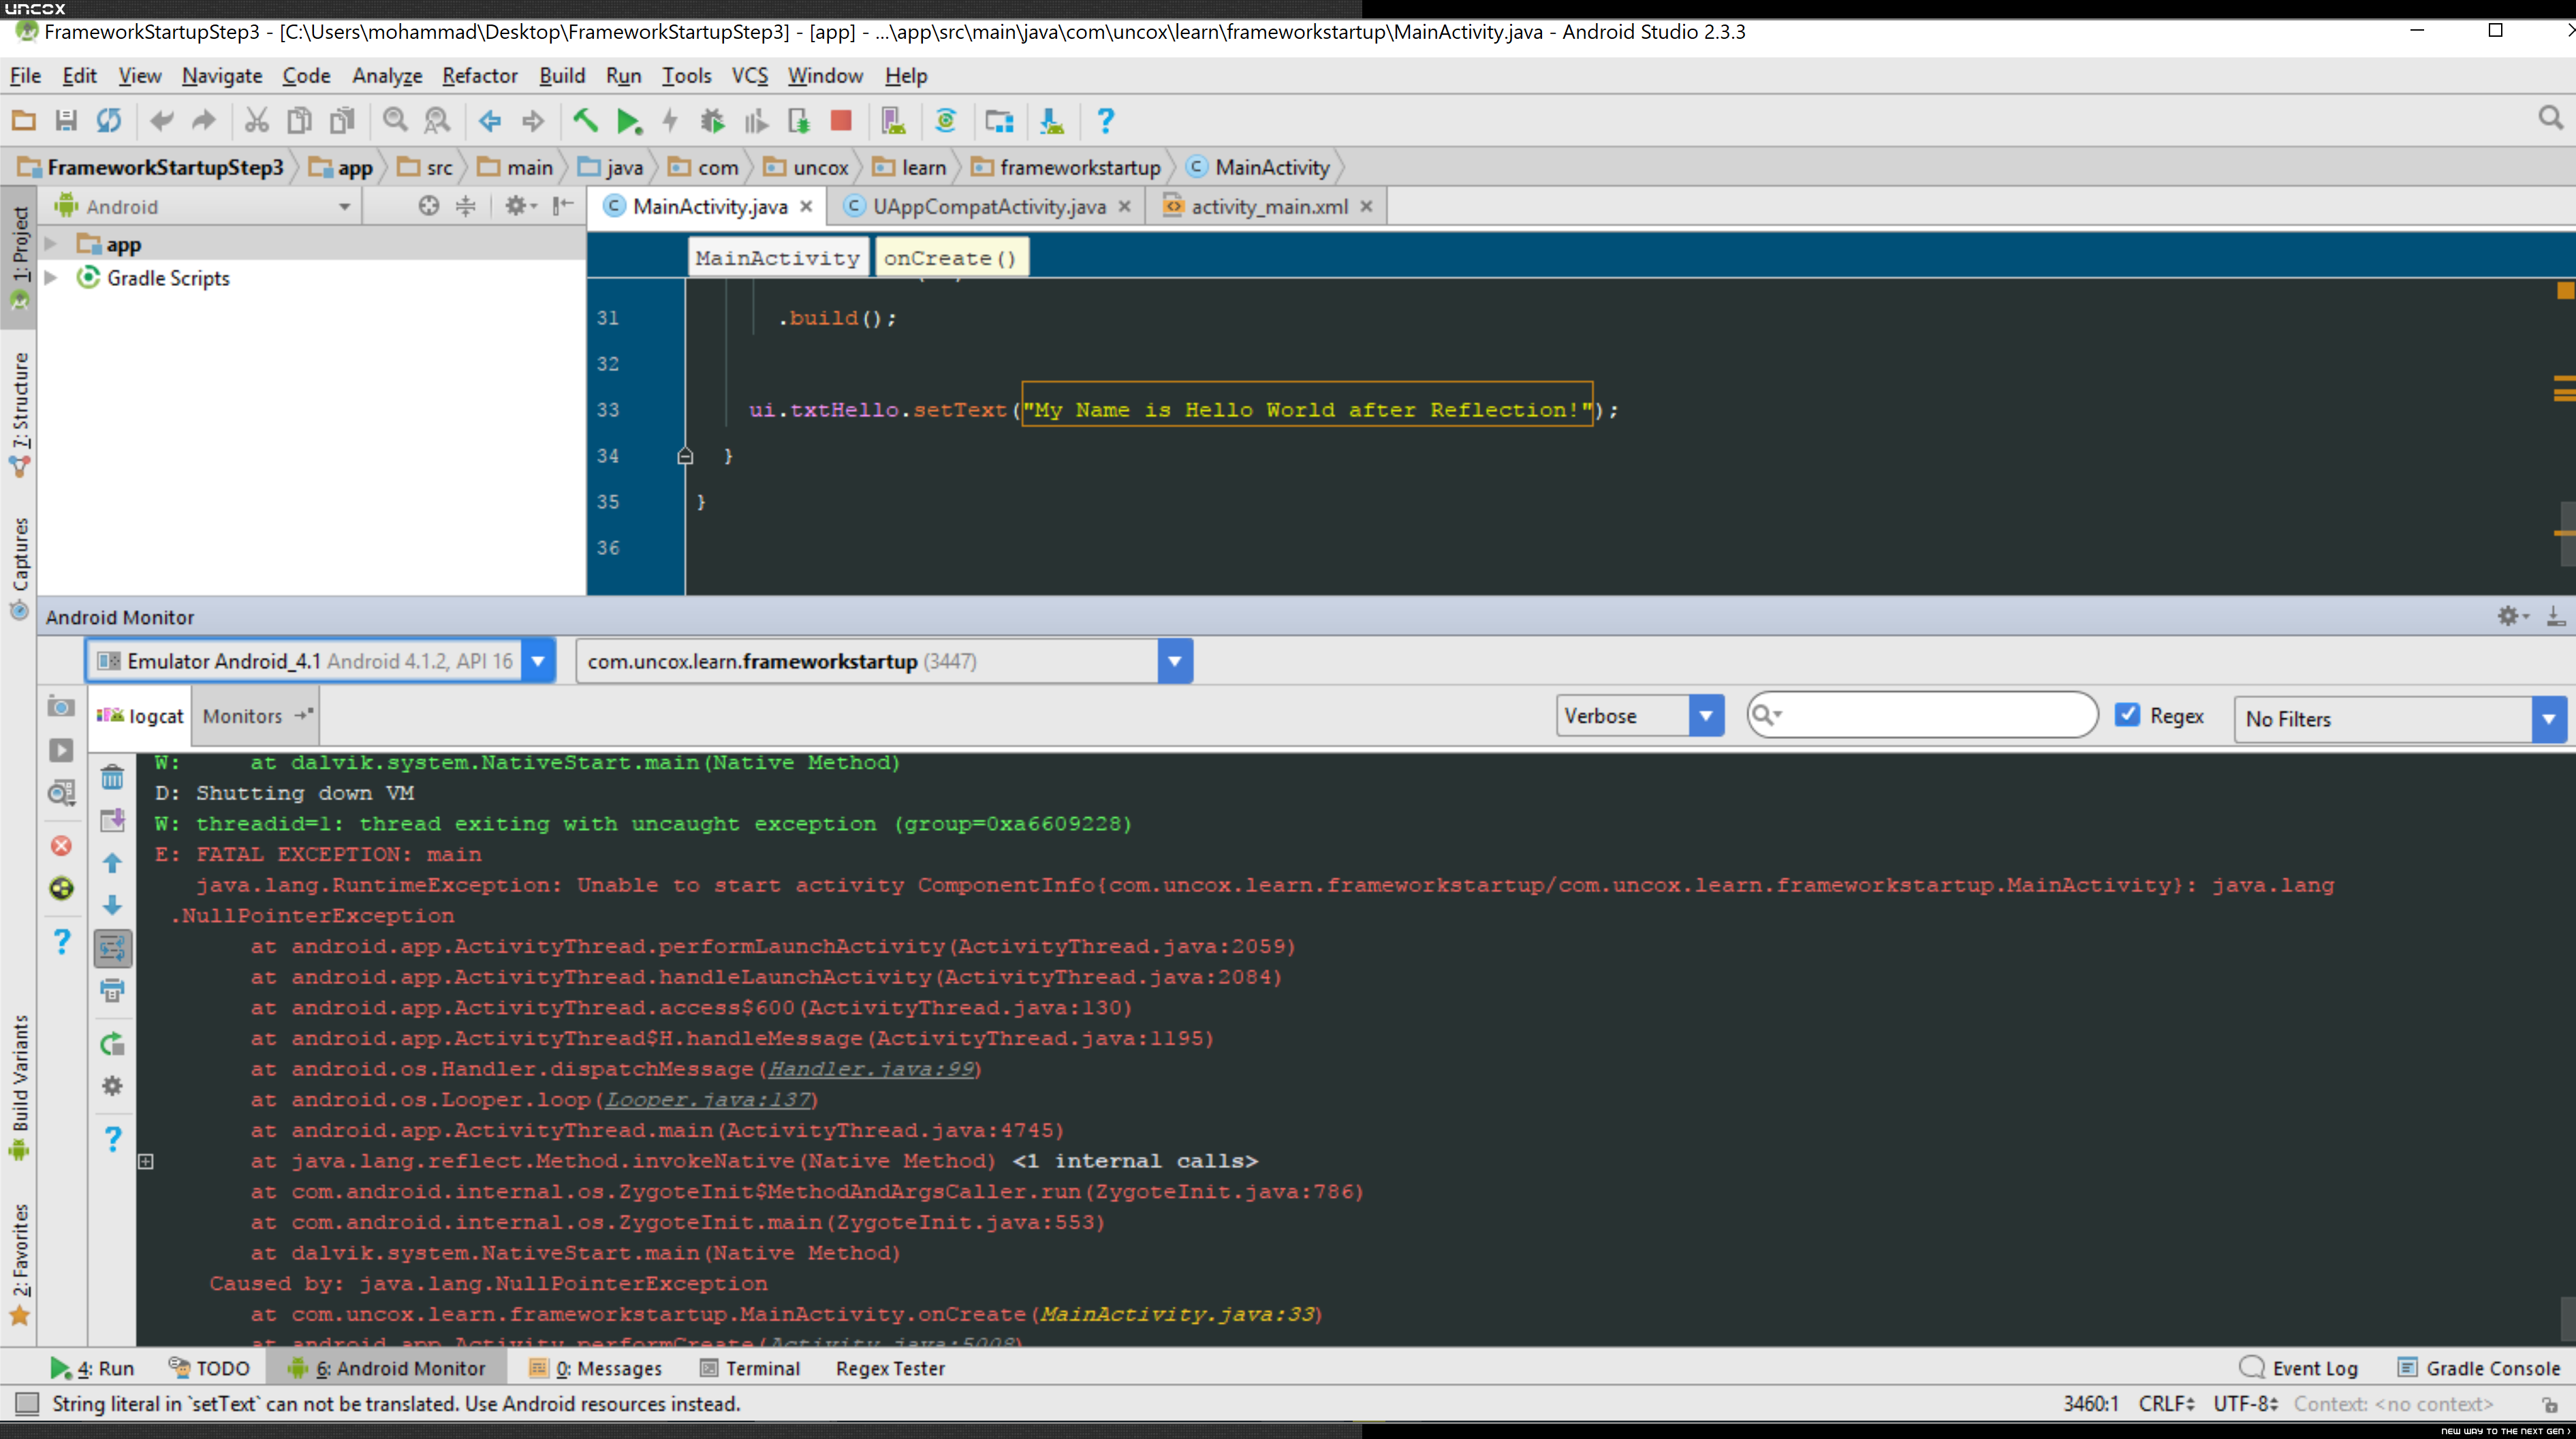Expand the Gradle Scripts node
Viewport: 2576px width, 1439px height.
51,278
